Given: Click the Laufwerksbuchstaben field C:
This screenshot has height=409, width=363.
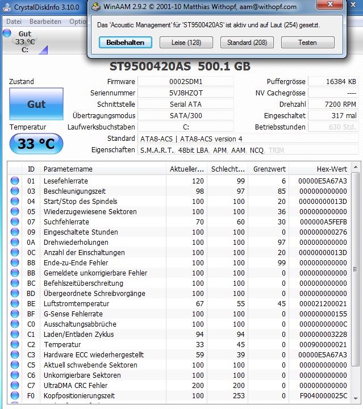Looking at the screenshot, I should 186,127.
